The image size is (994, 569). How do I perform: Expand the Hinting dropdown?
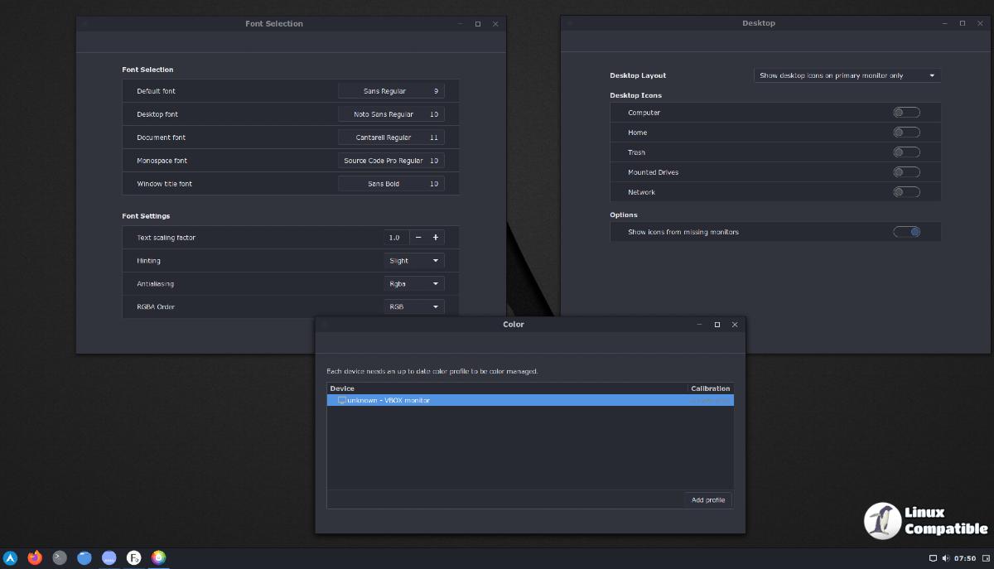click(415, 261)
